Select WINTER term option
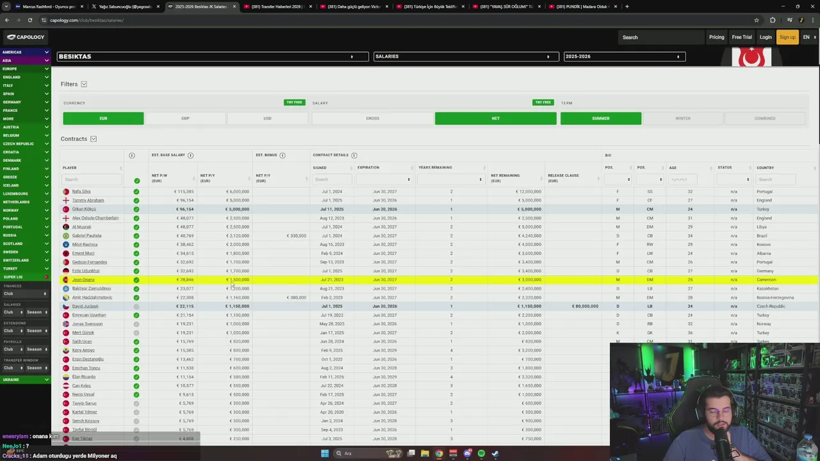Image resolution: width=820 pixels, height=461 pixels. [x=683, y=118]
